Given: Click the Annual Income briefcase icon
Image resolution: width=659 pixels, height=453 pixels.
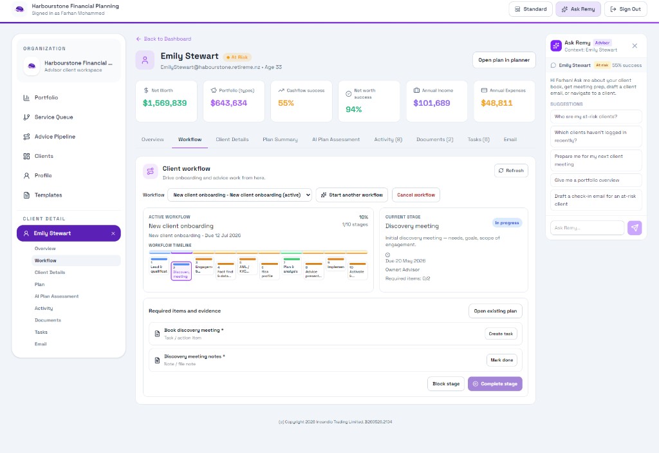Looking at the screenshot, I should pyautogui.click(x=416, y=90).
